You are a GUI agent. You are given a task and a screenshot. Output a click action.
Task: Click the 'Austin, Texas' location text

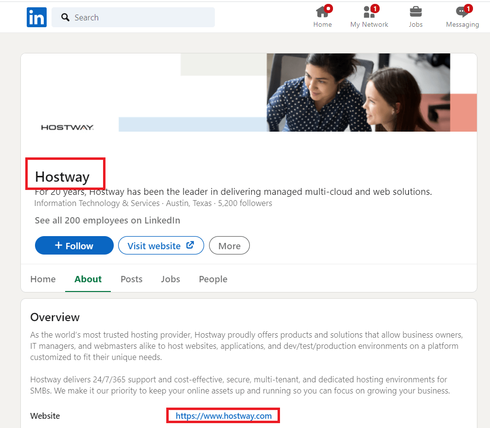tap(189, 203)
